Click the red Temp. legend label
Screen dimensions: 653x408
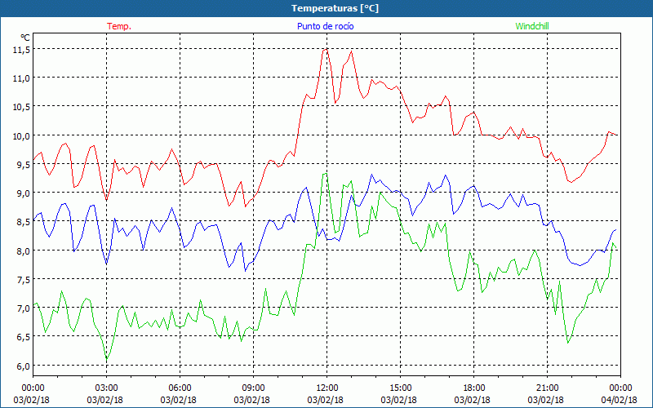click(119, 26)
